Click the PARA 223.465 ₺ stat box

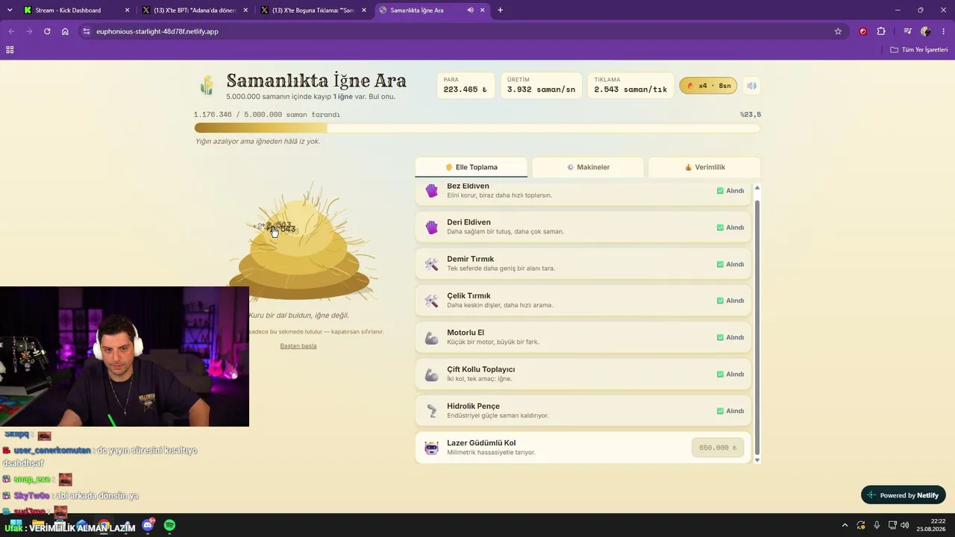pyautogui.click(x=466, y=86)
